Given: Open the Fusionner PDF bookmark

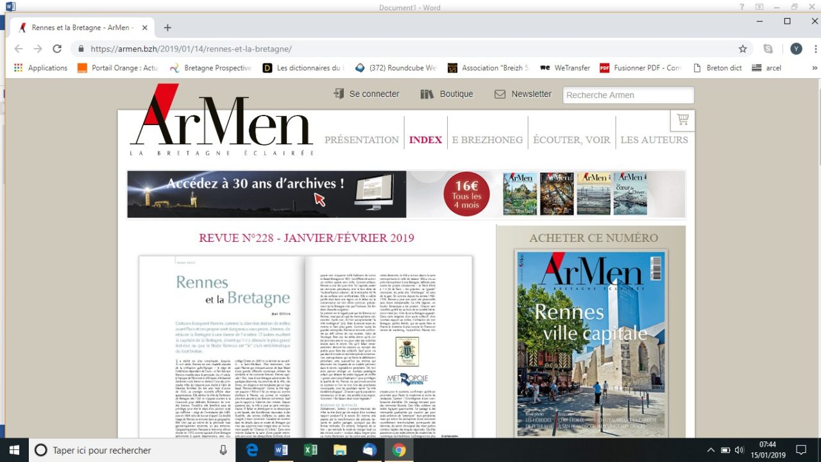Looking at the screenshot, I should click(640, 67).
